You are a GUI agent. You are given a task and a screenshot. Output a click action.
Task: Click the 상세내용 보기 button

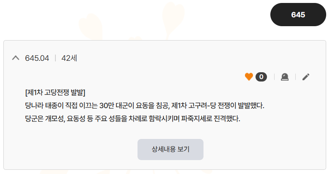pyautogui.click(x=170, y=150)
